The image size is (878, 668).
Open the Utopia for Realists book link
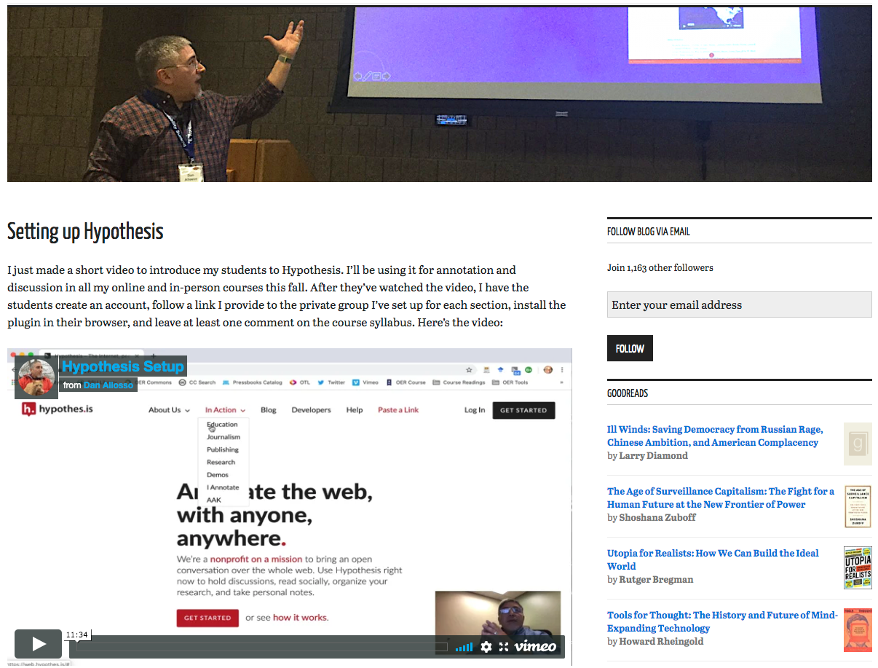(713, 559)
